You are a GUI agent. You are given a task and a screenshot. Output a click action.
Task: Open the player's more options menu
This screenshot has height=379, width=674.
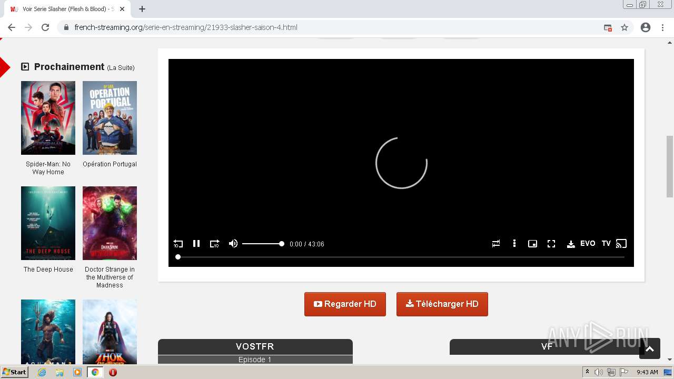(514, 244)
